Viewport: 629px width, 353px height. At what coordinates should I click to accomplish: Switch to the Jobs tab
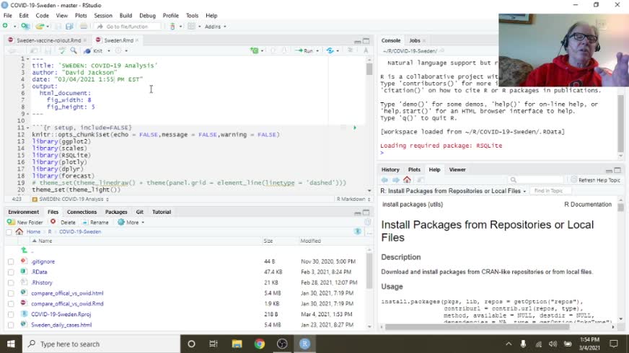click(x=414, y=40)
